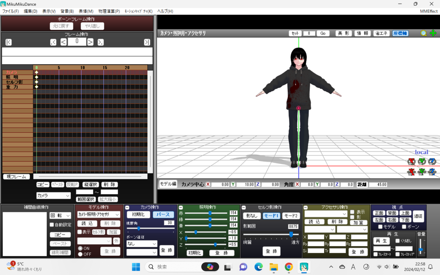Viewport: 440px width, 275px height.
Task: Toggle the accessory 表示 checkbox
Action: (352, 212)
